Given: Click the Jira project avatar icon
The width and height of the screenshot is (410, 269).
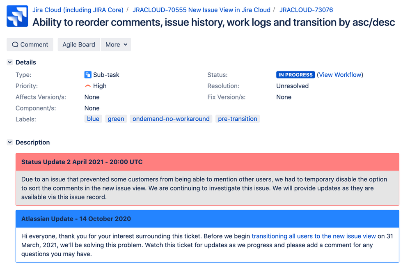Looking at the screenshot, I should pos(17,16).
